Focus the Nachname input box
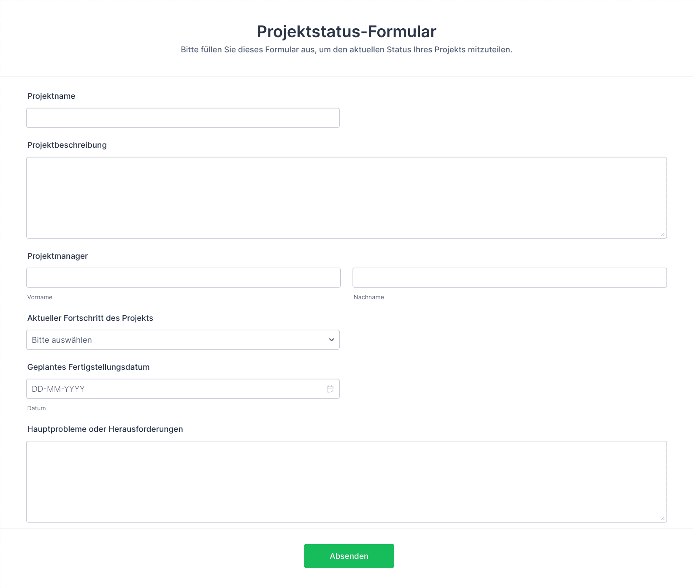Screen dimensions: 693x588 coord(509,278)
